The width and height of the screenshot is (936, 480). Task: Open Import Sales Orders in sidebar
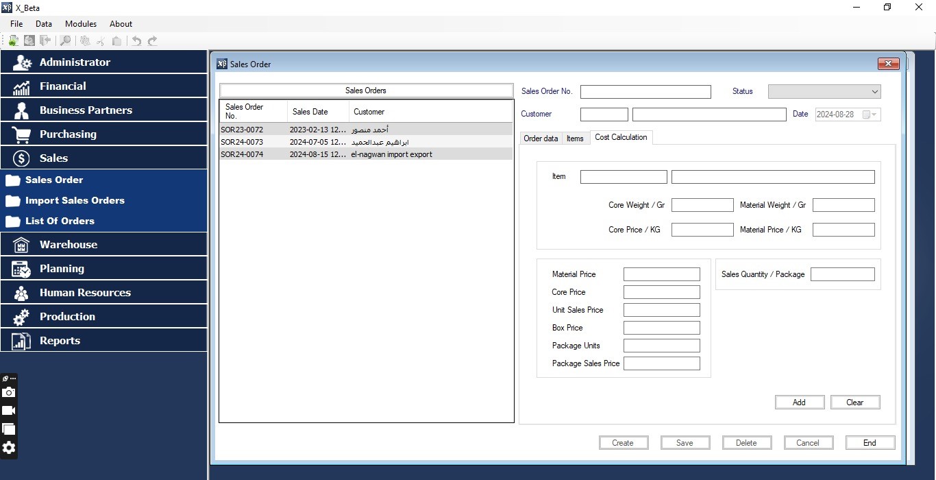tap(75, 201)
